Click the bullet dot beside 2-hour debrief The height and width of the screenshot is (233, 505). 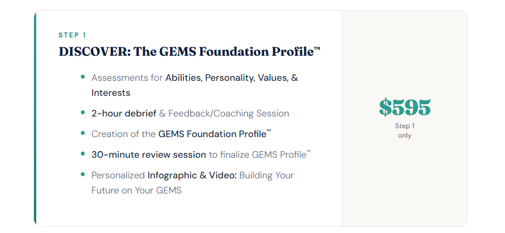pos(83,113)
